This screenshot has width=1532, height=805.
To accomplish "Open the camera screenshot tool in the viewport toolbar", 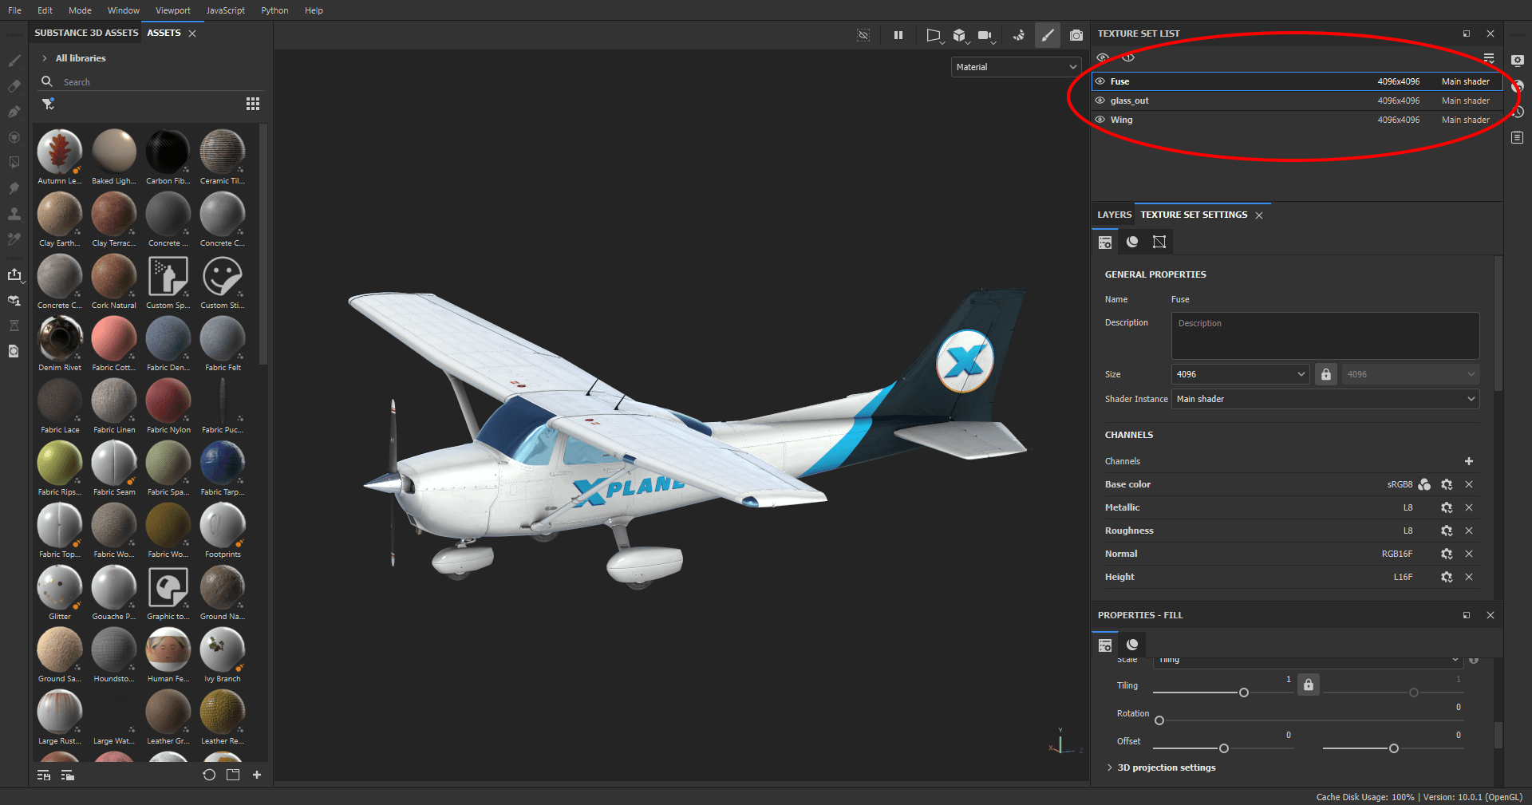I will 1076,35.
